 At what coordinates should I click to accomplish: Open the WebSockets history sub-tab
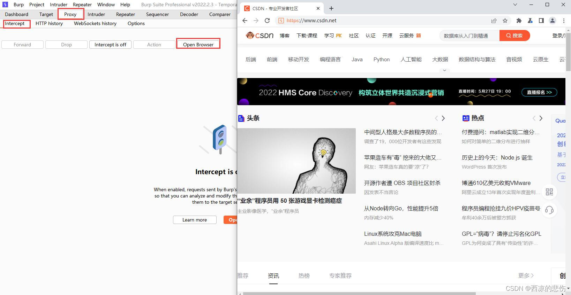pyautogui.click(x=95, y=23)
